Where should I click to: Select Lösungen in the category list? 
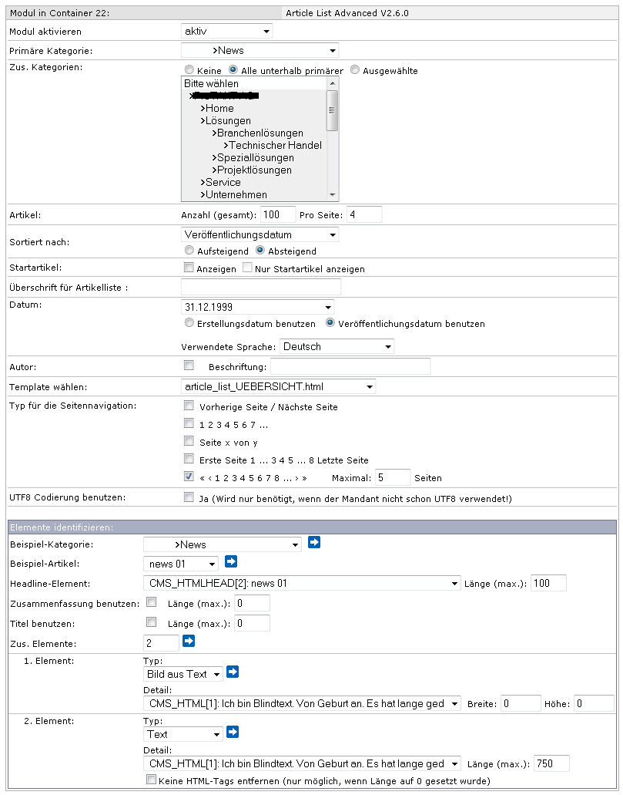pos(227,121)
